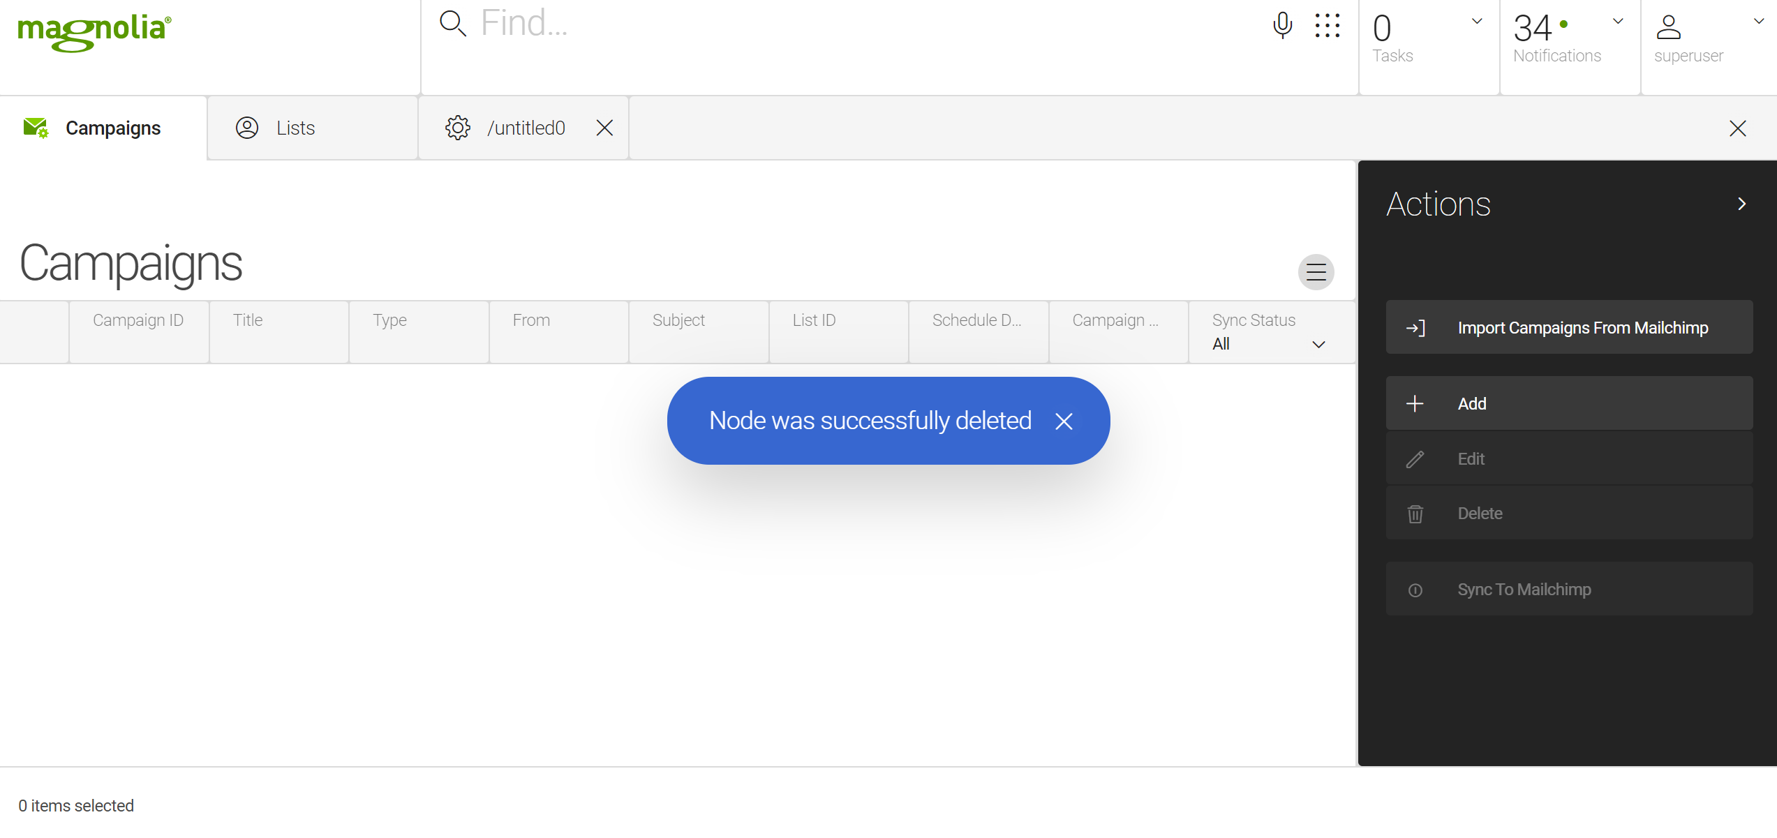Image resolution: width=1777 pixels, height=838 pixels.
Task: Expand the Tasks dropdown chevron
Action: click(x=1477, y=22)
